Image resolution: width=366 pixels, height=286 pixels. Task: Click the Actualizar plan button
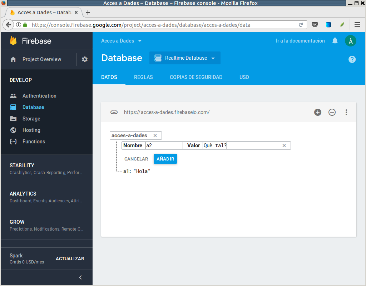[x=70, y=259]
